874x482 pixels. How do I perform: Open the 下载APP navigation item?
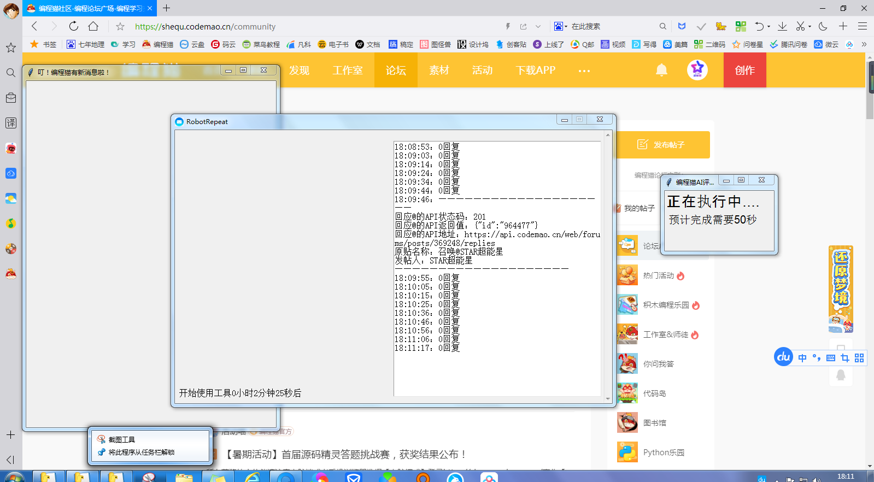(536, 70)
